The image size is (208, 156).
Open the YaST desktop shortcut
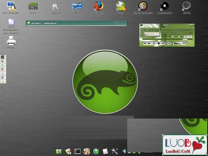pyautogui.click(x=121, y=8)
